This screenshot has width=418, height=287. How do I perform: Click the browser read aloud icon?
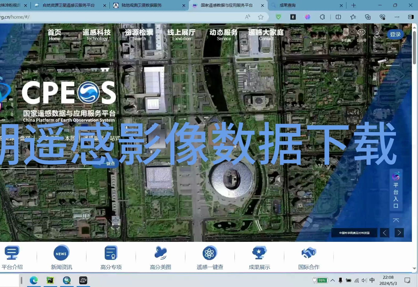click(x=248, y=17)
